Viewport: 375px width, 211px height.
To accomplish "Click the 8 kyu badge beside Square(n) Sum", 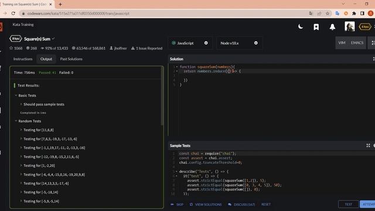I will coord(16,39).
